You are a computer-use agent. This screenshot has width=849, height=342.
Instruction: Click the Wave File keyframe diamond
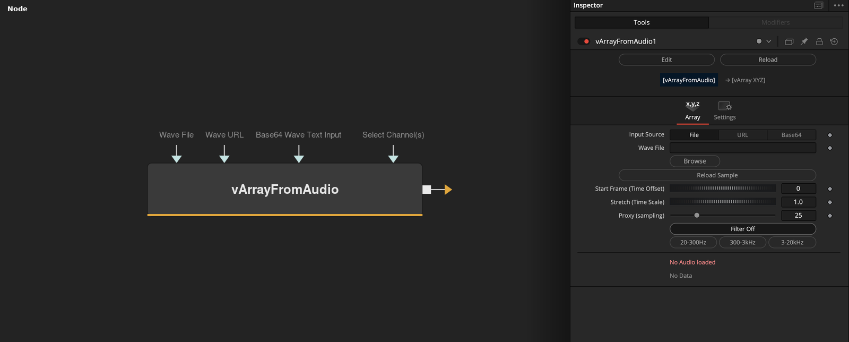[x=830, y=148]
